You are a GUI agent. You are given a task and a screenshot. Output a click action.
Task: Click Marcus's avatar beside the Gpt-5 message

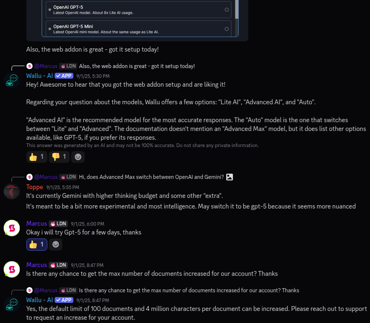[12, 228]
